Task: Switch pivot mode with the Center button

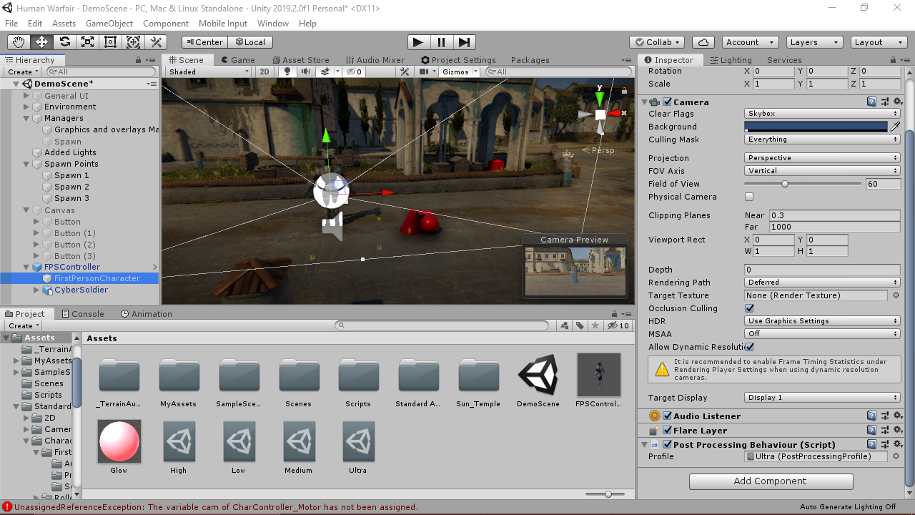Action: tap(204, 41)
